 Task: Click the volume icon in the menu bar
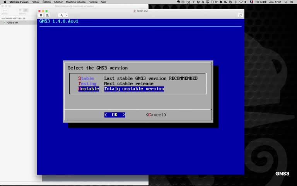[x=245, y=2]
